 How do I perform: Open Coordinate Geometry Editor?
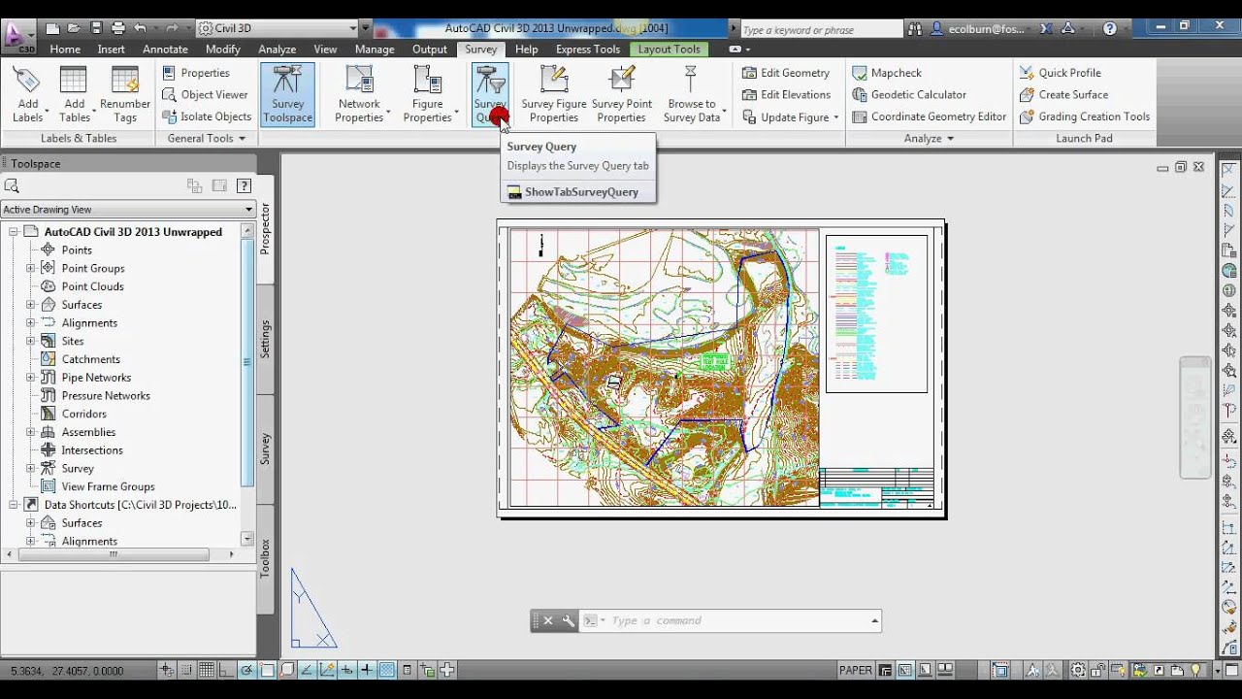coord(930,116)
